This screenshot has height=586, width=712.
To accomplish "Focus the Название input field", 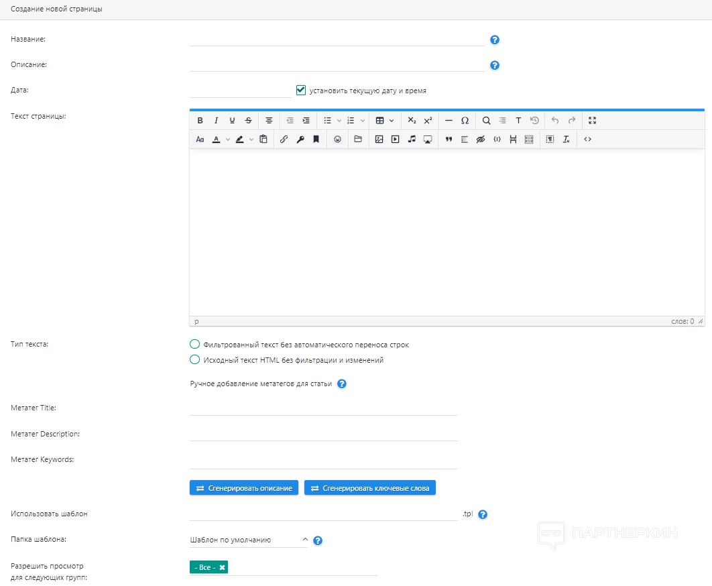I will pos(337,39).
